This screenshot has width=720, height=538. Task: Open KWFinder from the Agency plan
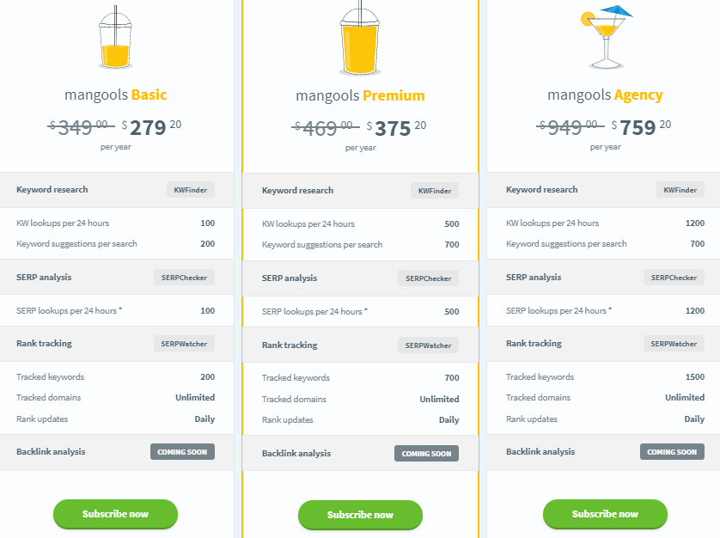coord(680,190)
